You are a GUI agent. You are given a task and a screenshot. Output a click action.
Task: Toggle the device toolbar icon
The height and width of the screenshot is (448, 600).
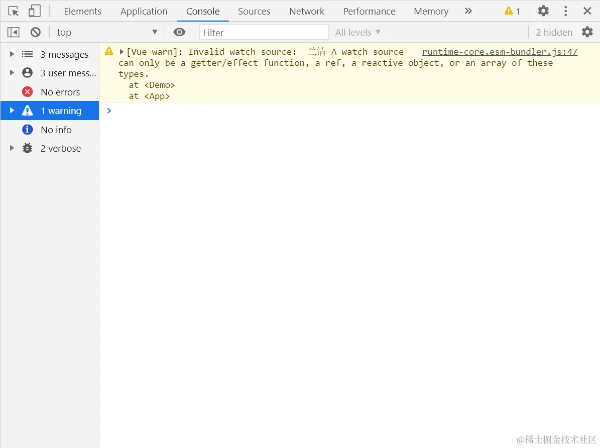pyautogui.click(x=35, y=11)
